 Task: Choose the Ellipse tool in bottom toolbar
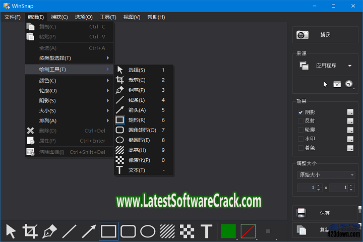147,231
